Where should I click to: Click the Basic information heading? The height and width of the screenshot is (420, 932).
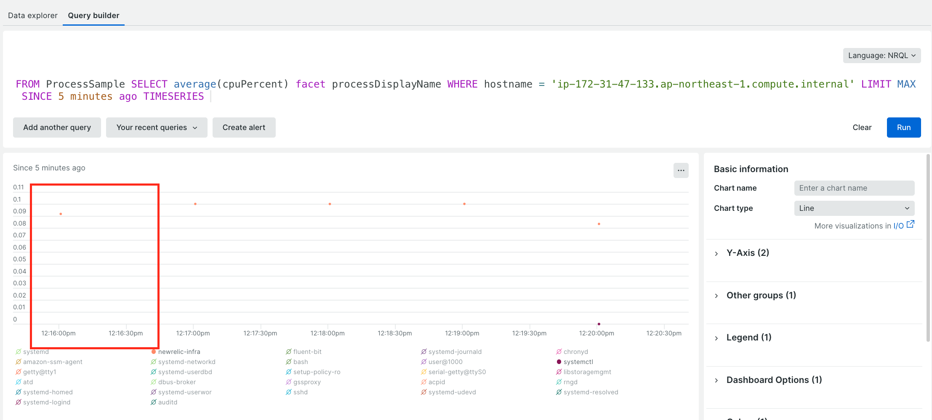pos(751,169)
